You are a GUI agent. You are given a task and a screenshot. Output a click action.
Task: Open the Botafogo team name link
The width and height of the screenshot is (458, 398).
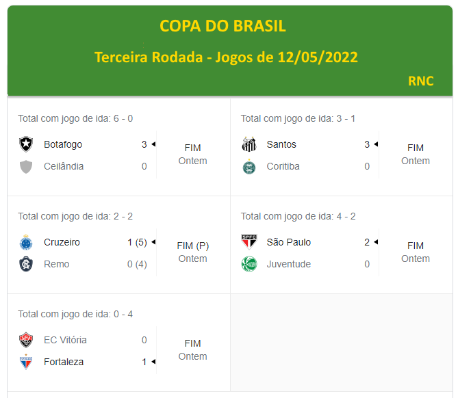[63, 144]
